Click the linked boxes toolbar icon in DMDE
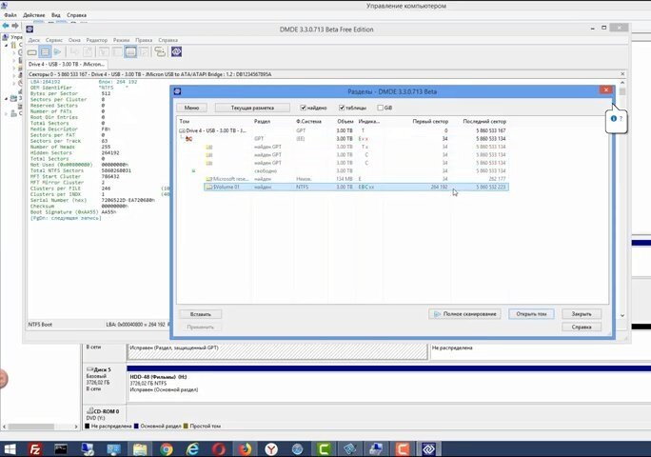 [160, 52]
